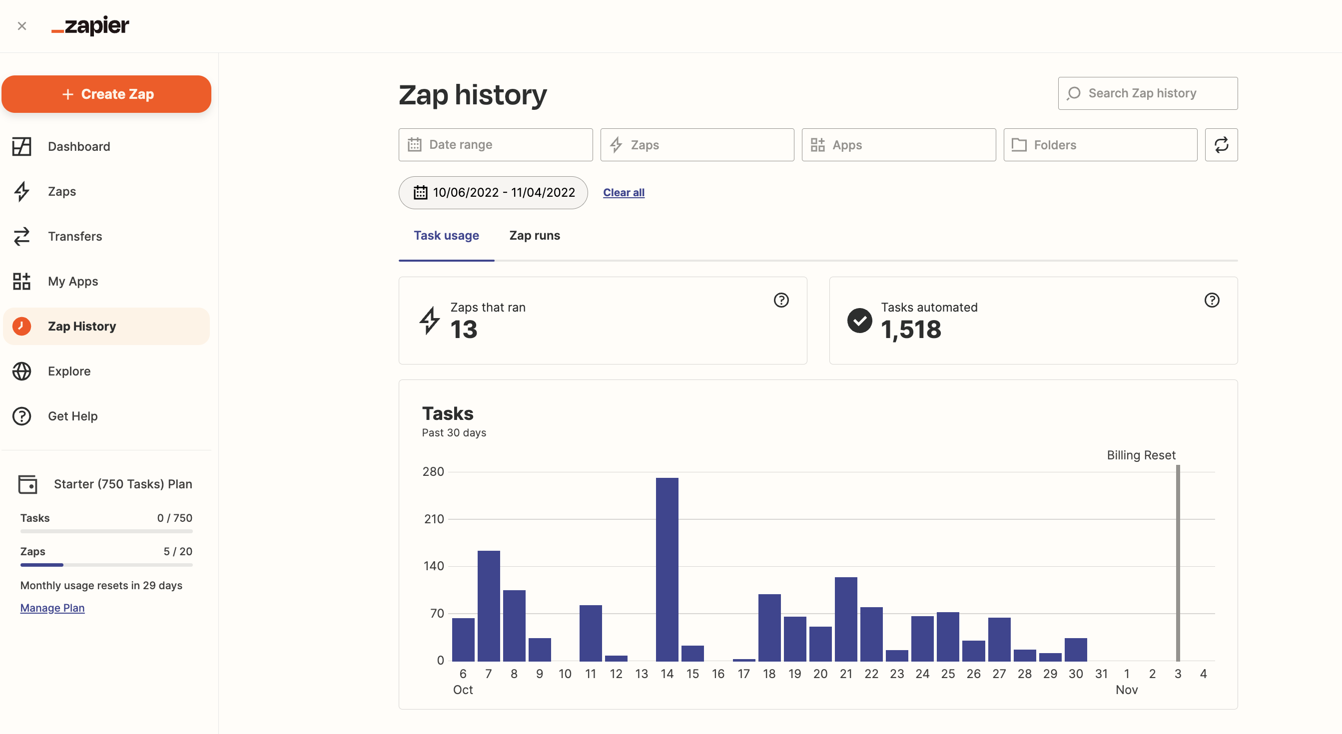Click the Zaps usage progress bar

(x=106, y=565)
